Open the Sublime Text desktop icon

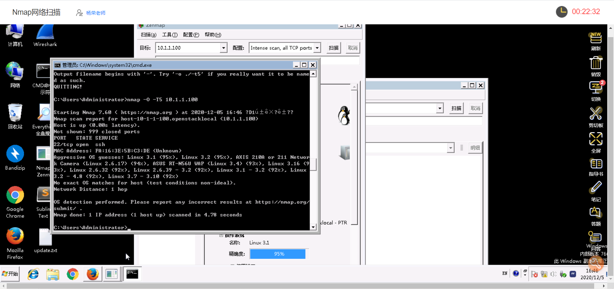(x=43, y=202)
